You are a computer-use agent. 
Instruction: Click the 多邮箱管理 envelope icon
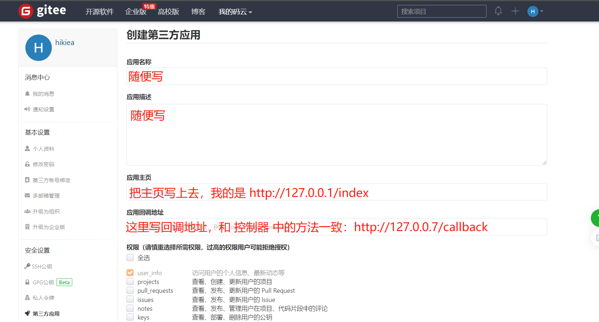point(27,196)
